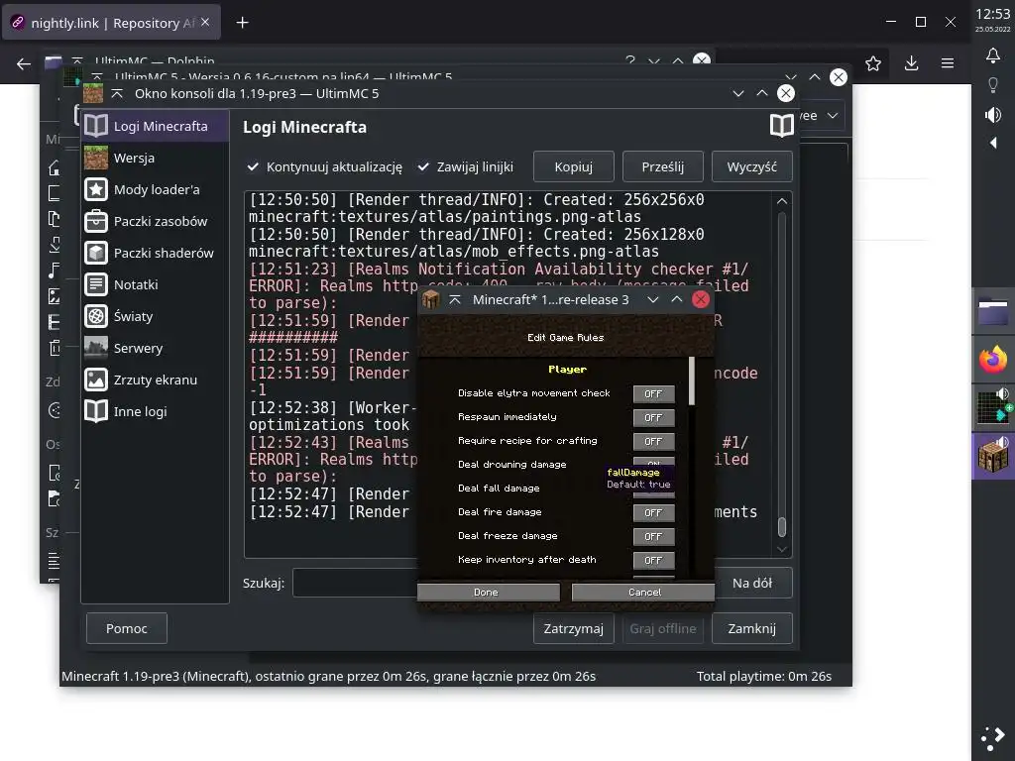The width and height of the screenshot is (1015, 761).
Task: Toggle Require recipe for crafting
Action: click(653, 441)
